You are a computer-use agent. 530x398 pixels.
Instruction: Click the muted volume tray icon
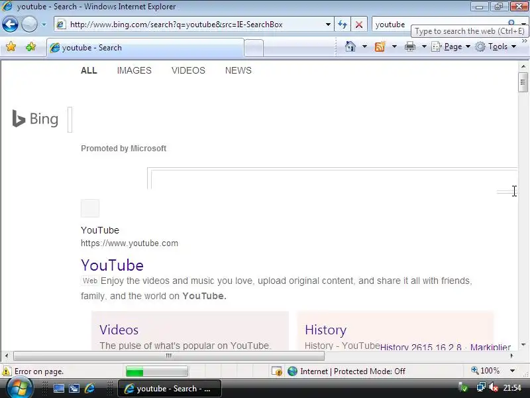pyautogui.click(x=493, y=387)
